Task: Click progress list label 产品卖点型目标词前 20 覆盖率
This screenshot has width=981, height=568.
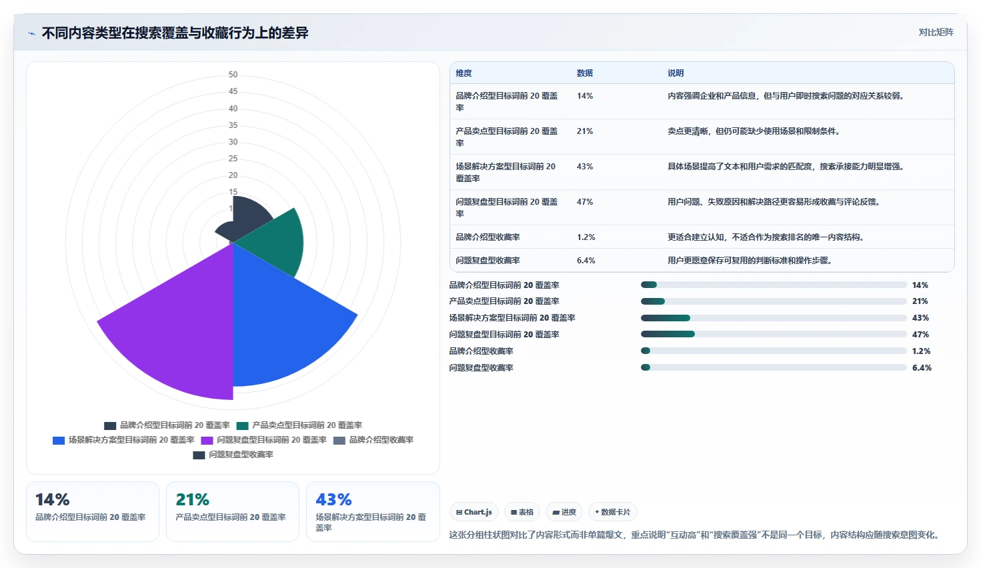Action: coord(504,301)
